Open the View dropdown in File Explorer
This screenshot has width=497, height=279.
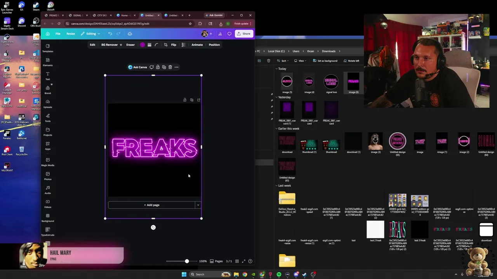pos(301,61)
